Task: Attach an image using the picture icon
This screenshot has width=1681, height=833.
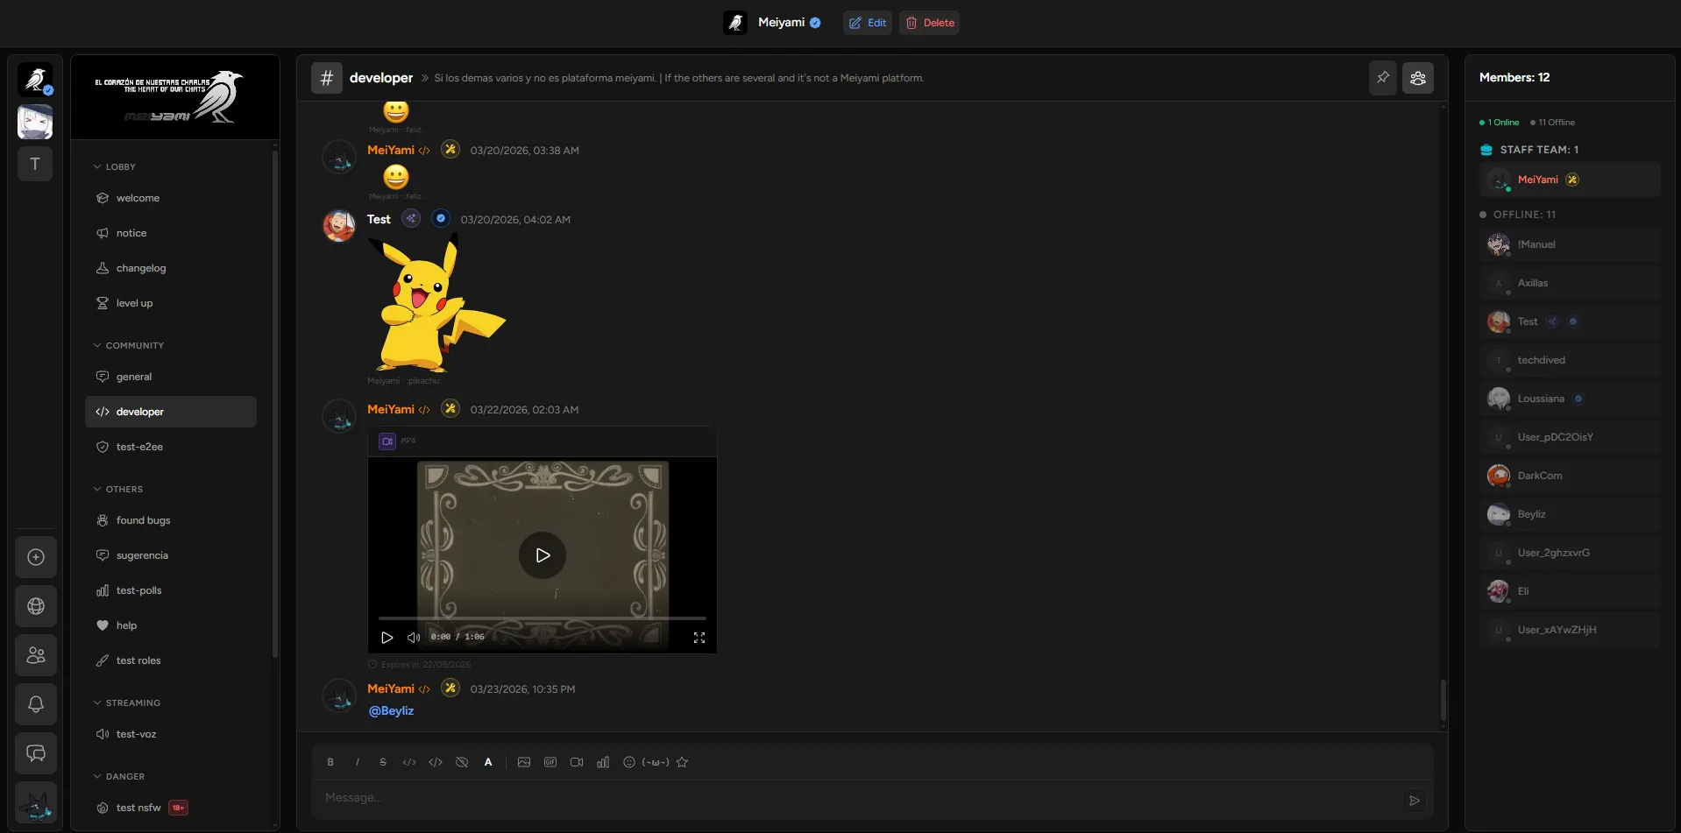Action: point(524,762)
